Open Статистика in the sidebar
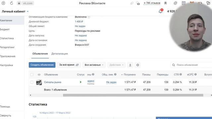Screen dimensions: 212x119 (x=7, y=38)
